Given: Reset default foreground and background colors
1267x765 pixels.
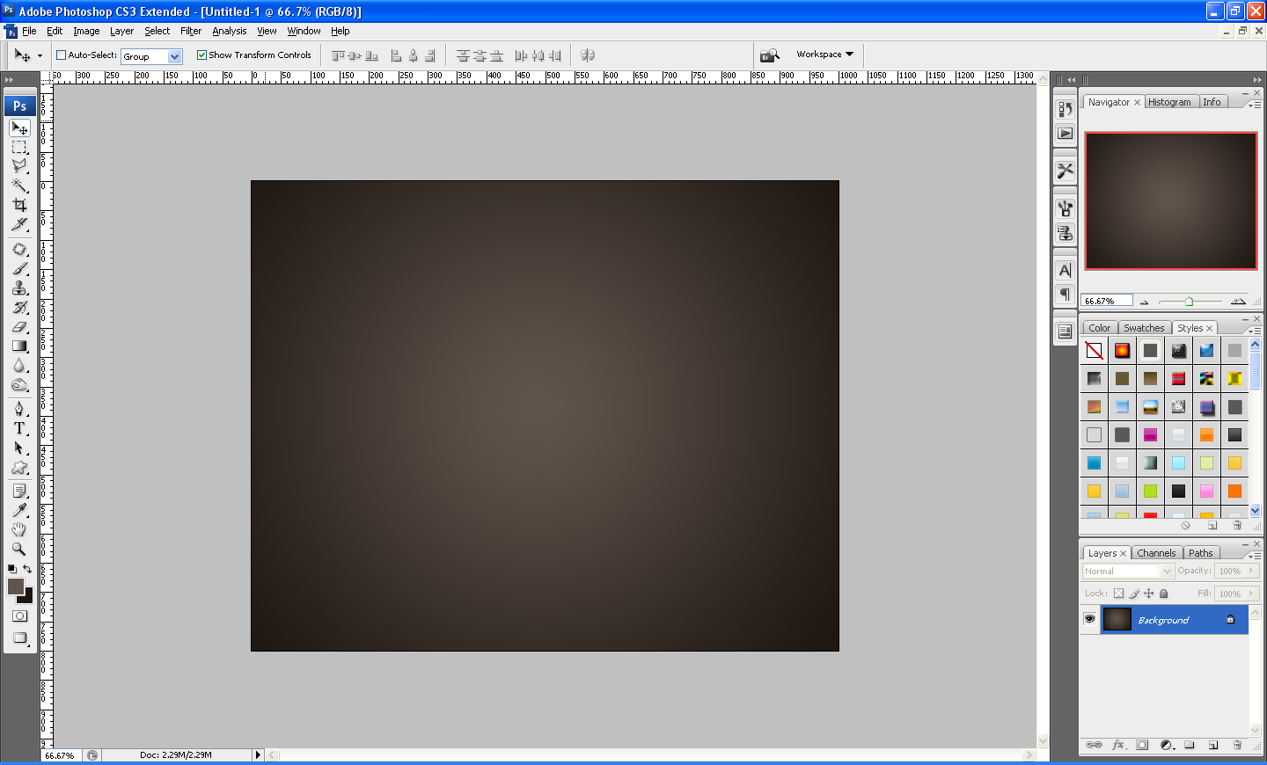Looking at the screenshot, I should (x=11, y=569).
